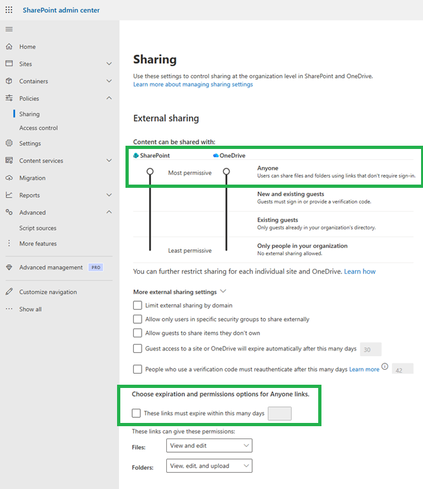Open Settings in sidebar
Image resolution: width=423 pixels, height=489 pixels.
point(30,143)
